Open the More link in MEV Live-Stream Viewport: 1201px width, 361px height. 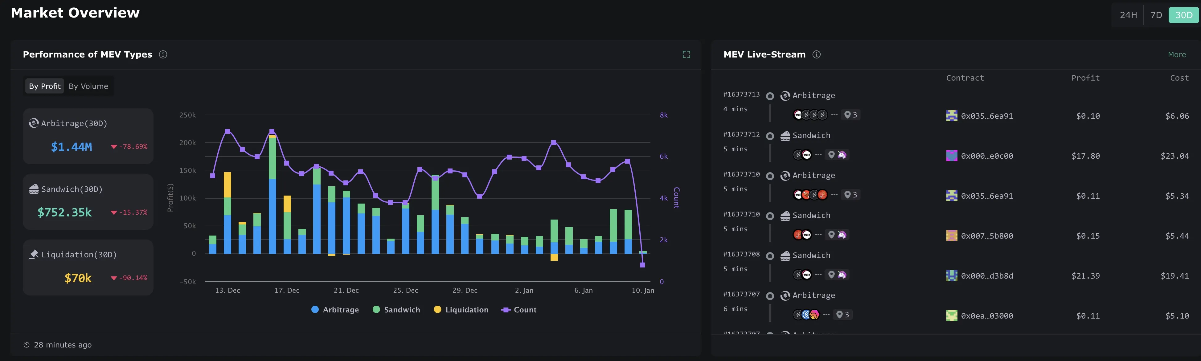[x=1177, y=54]
